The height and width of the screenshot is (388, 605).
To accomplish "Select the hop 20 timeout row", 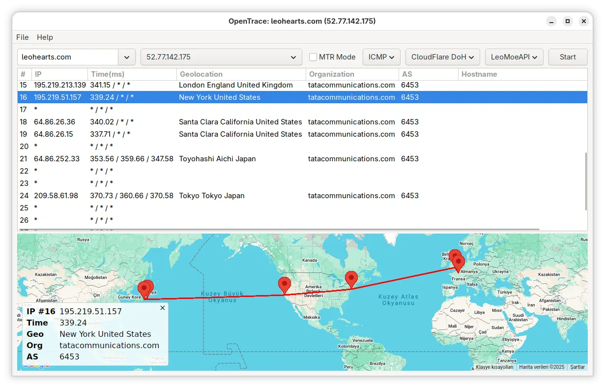I will 302,147.
